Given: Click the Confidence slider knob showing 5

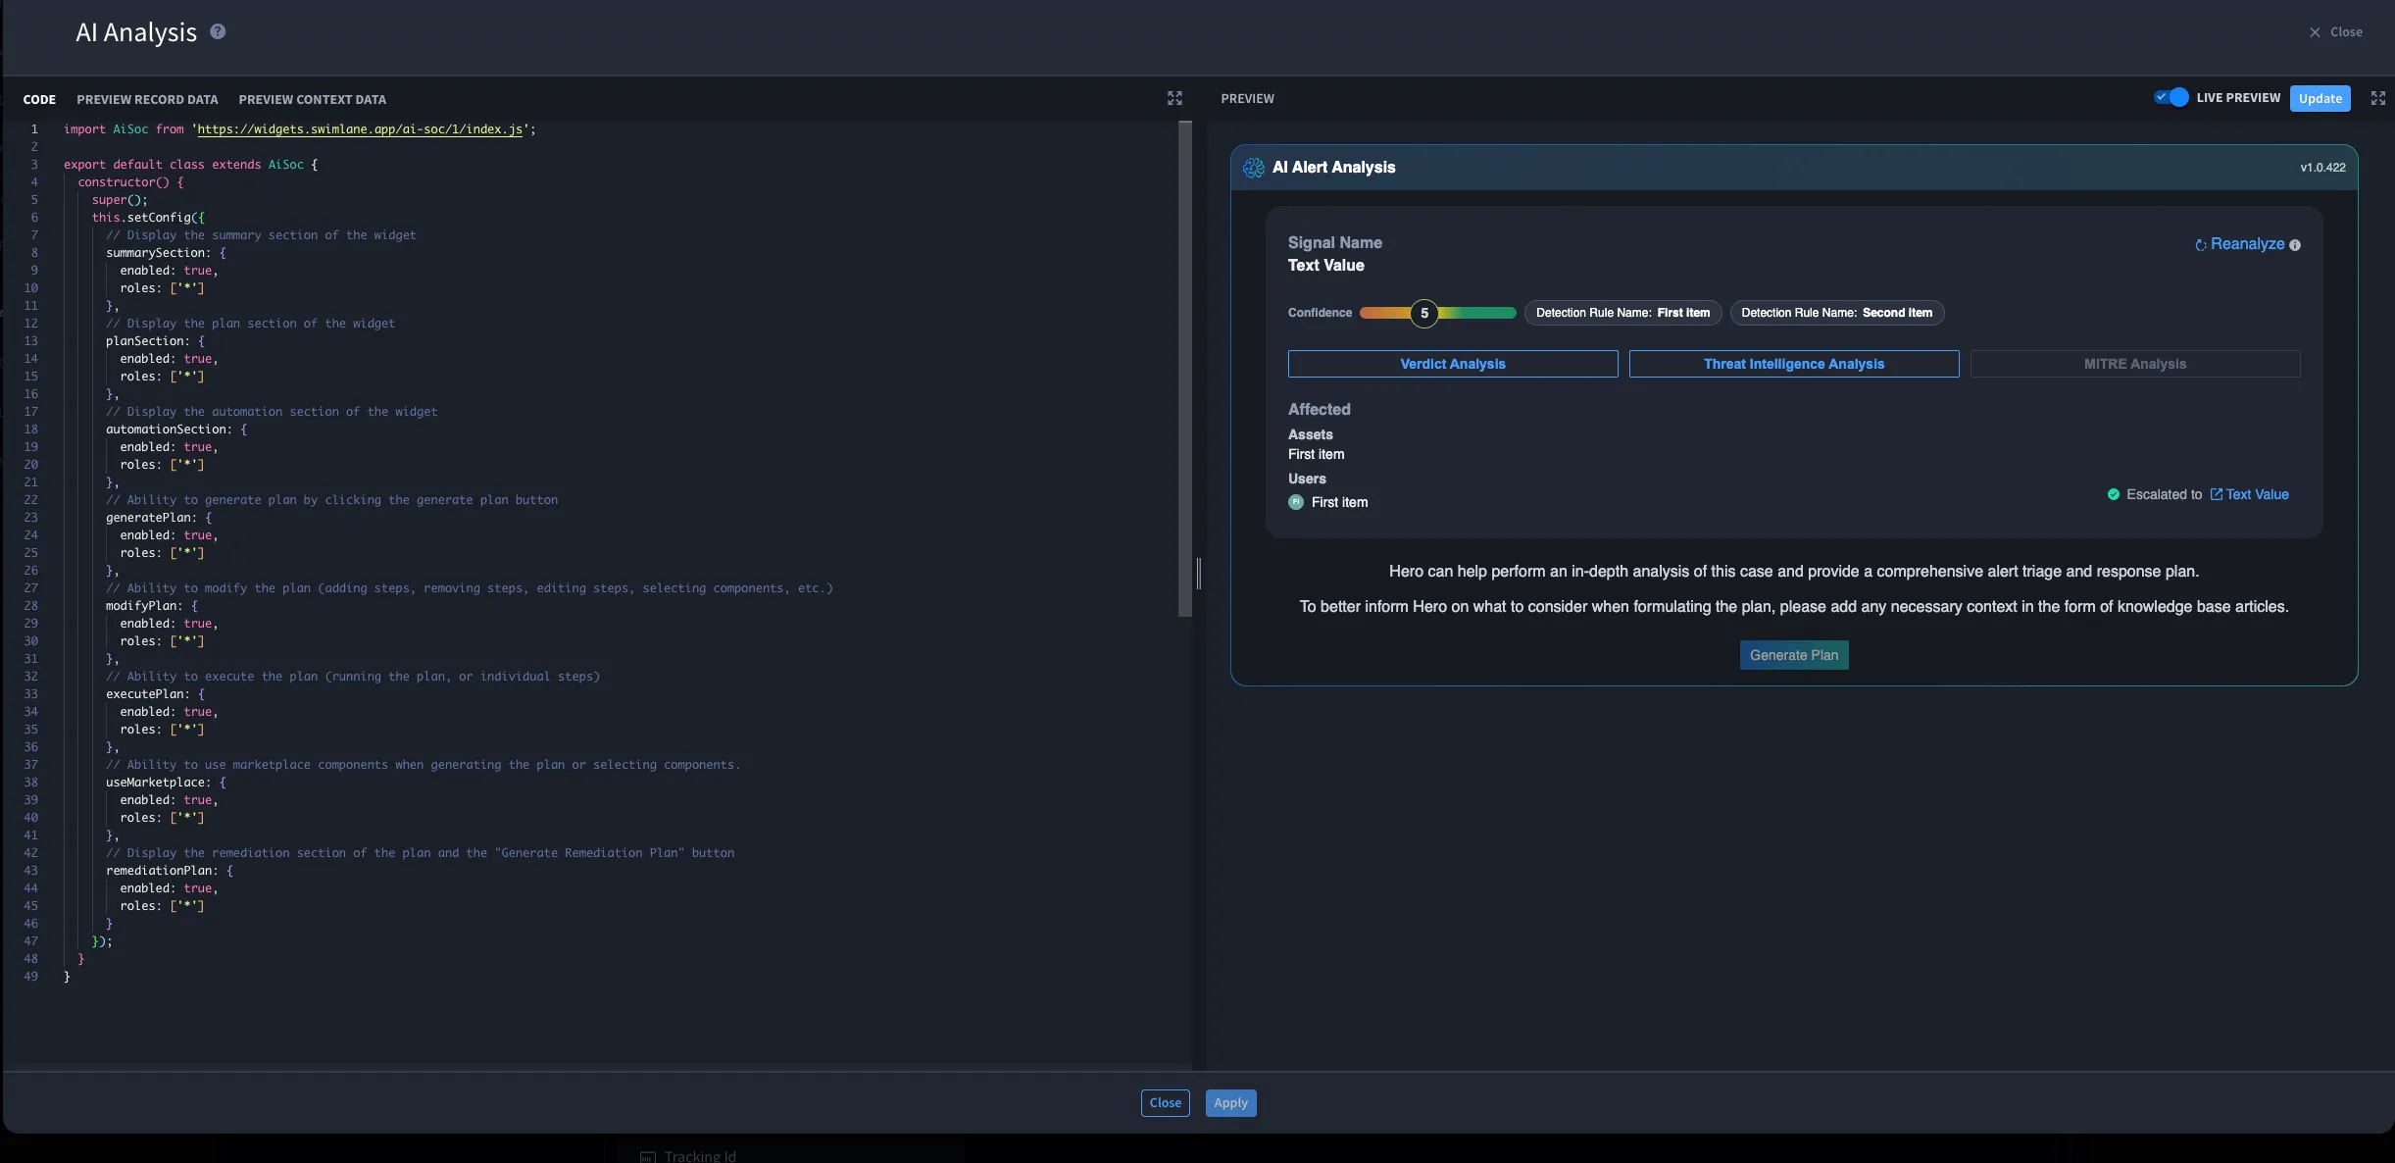Looking at the screenshot, I should (x=1424, y=313).
